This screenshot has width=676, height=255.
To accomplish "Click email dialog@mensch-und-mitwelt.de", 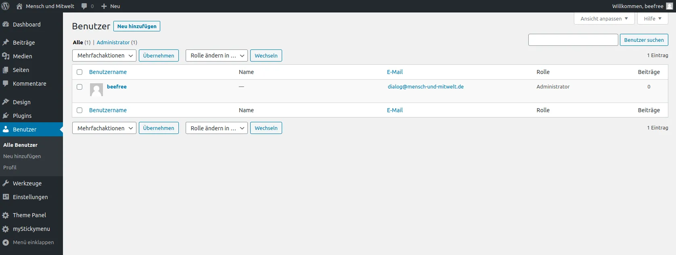I will (x=426, y=86).
